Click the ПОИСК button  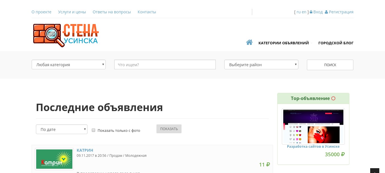[330, 65]
